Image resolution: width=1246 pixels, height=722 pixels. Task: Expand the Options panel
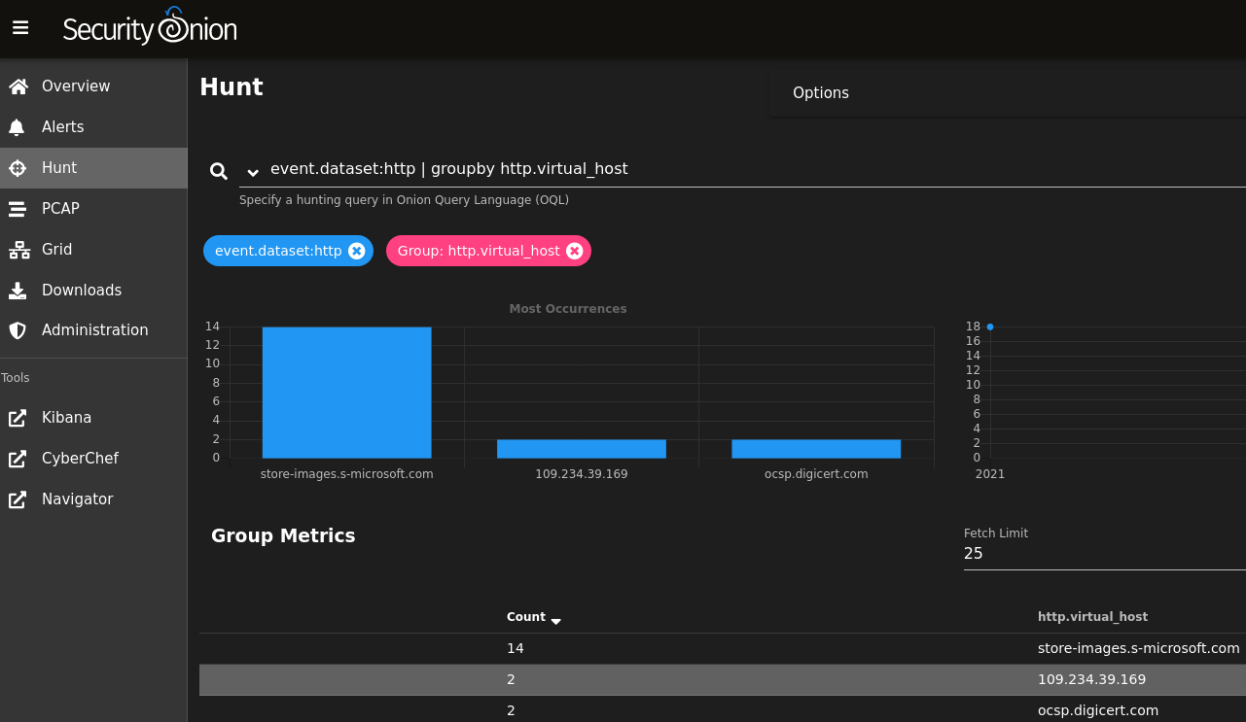[1008, 93]
